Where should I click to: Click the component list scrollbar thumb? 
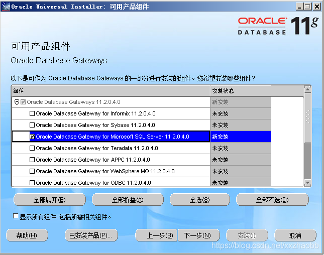click(x=308, y=117)
